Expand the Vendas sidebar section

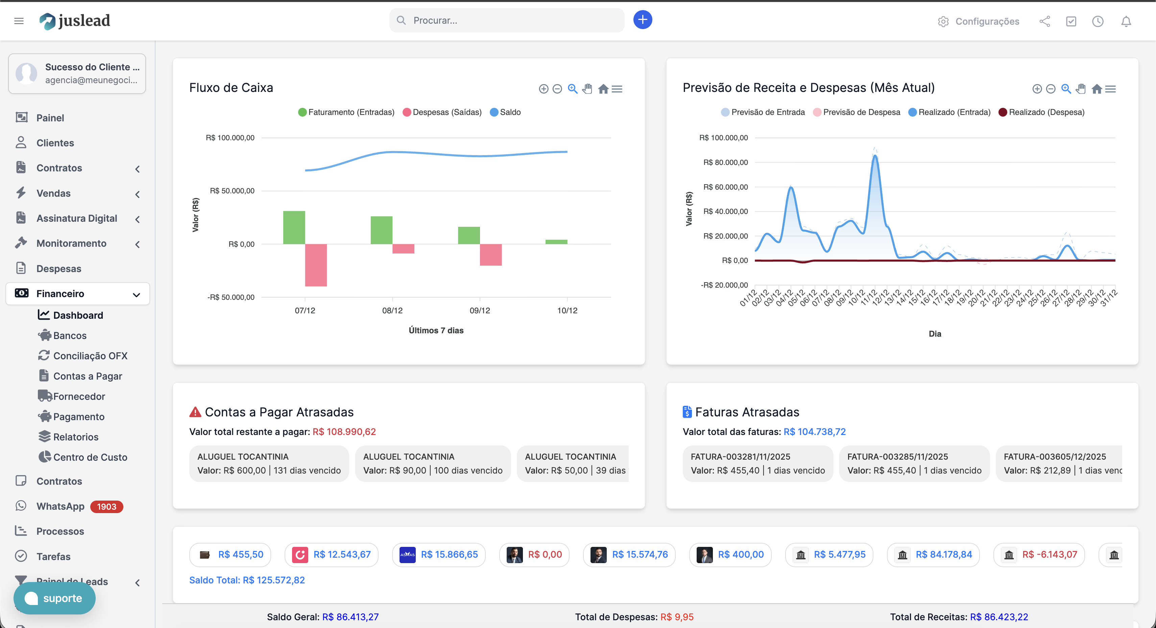[137, 194]
